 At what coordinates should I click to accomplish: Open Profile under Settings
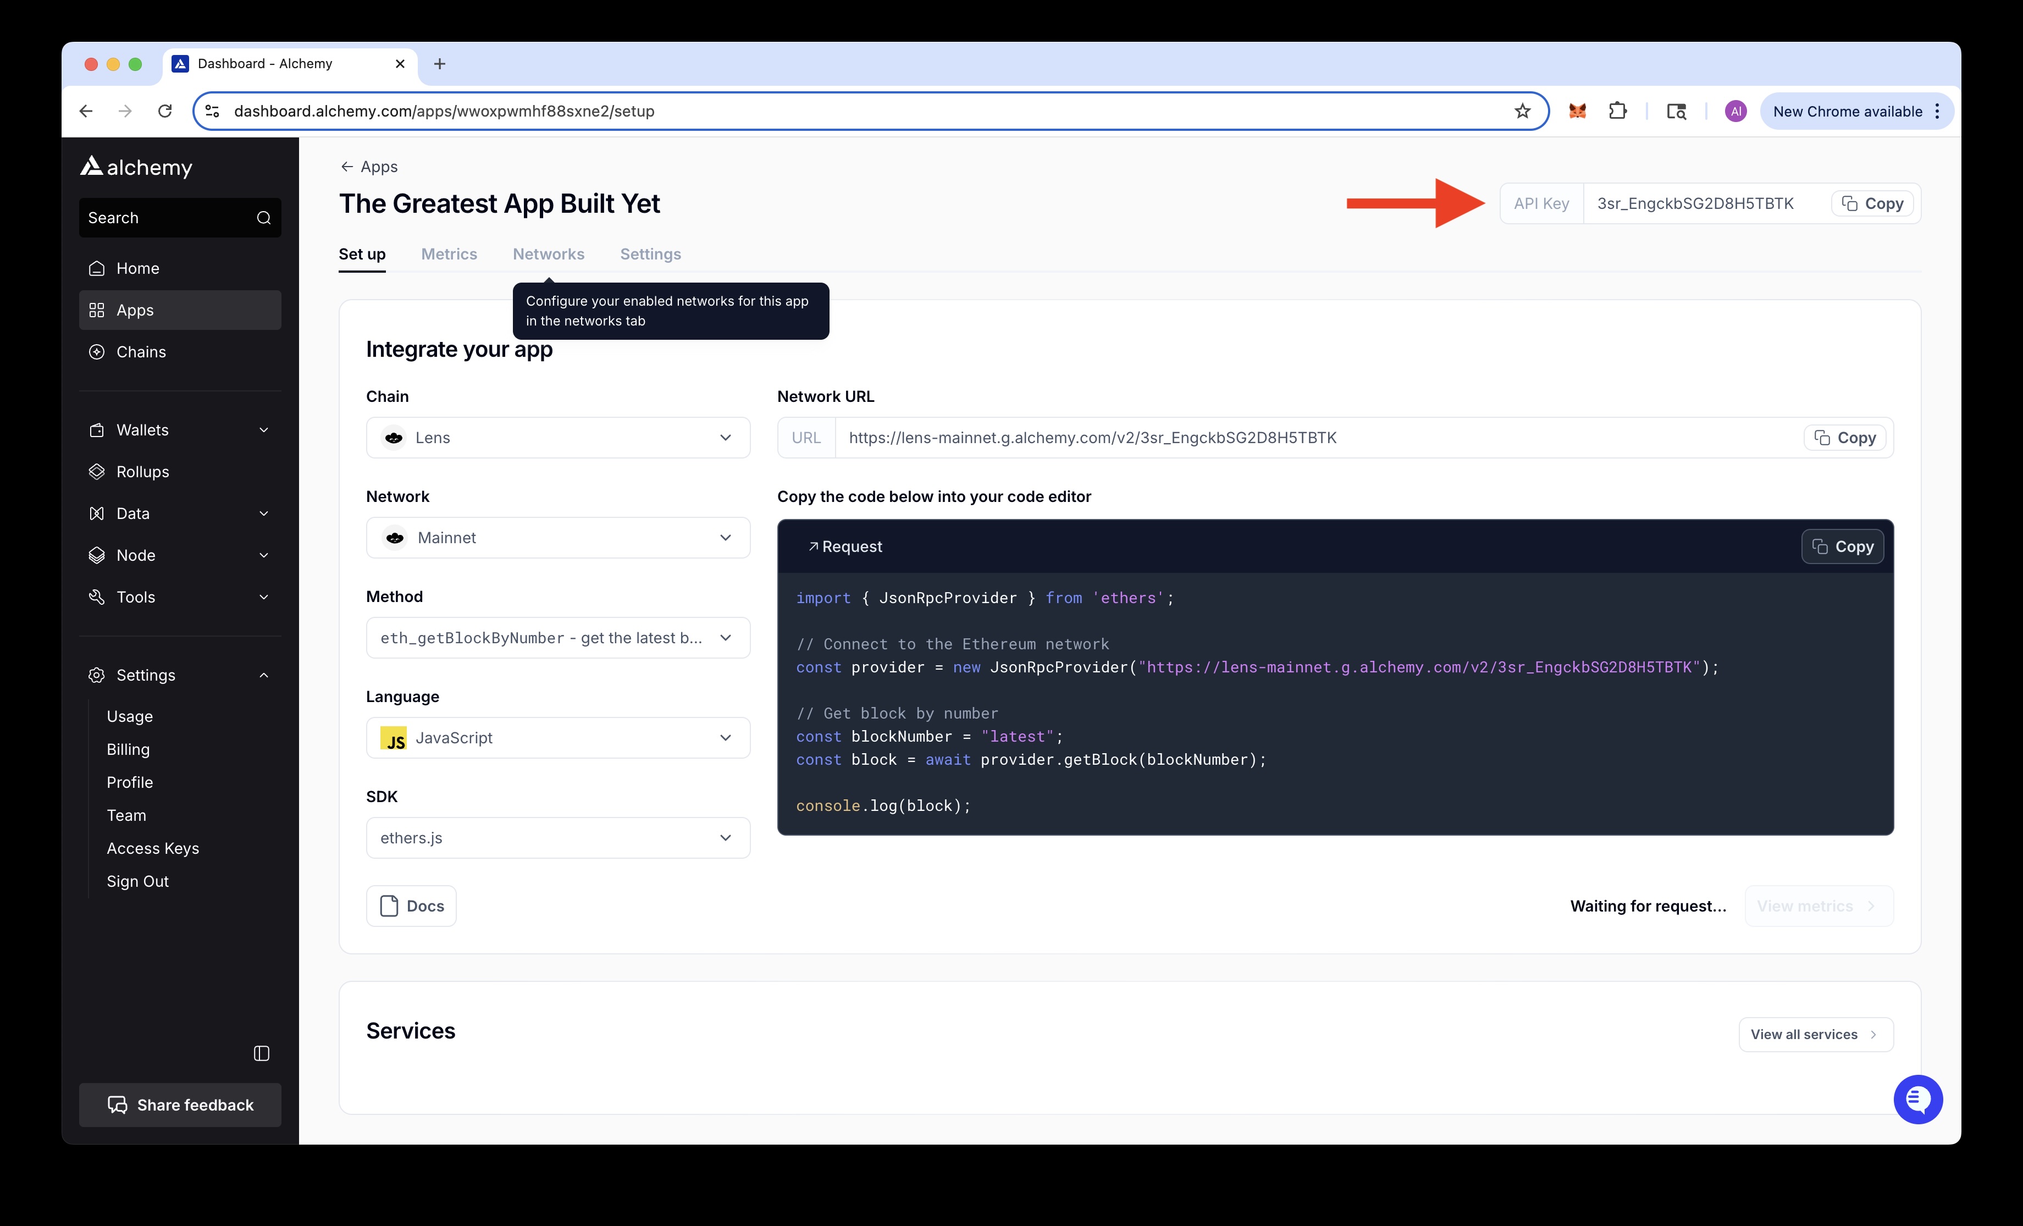[x=130, y=782]
